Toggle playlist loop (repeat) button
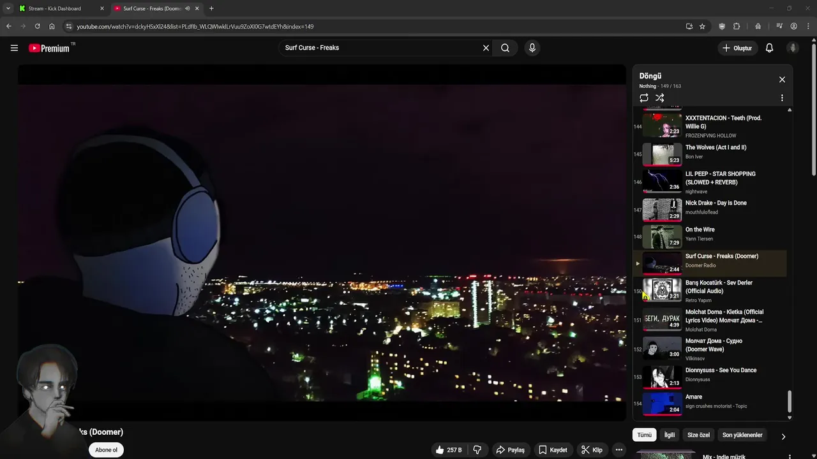This screenshot has width=817, height=459. 644,98
